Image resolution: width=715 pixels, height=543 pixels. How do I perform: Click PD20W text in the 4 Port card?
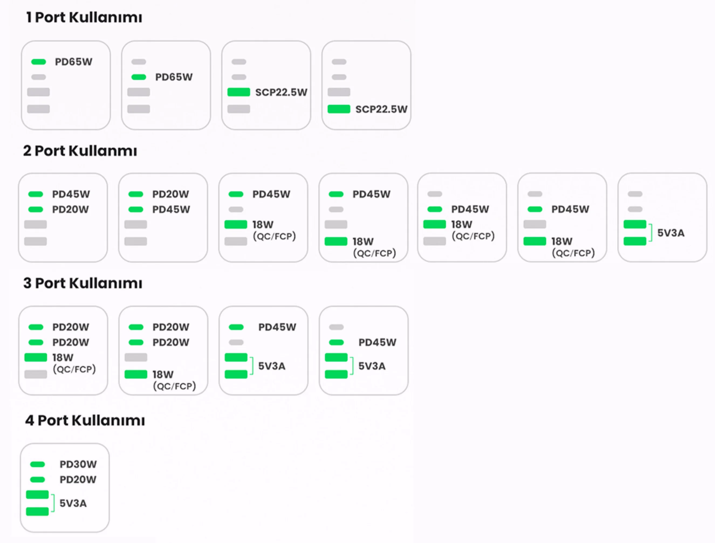click(x=78, y=479)
